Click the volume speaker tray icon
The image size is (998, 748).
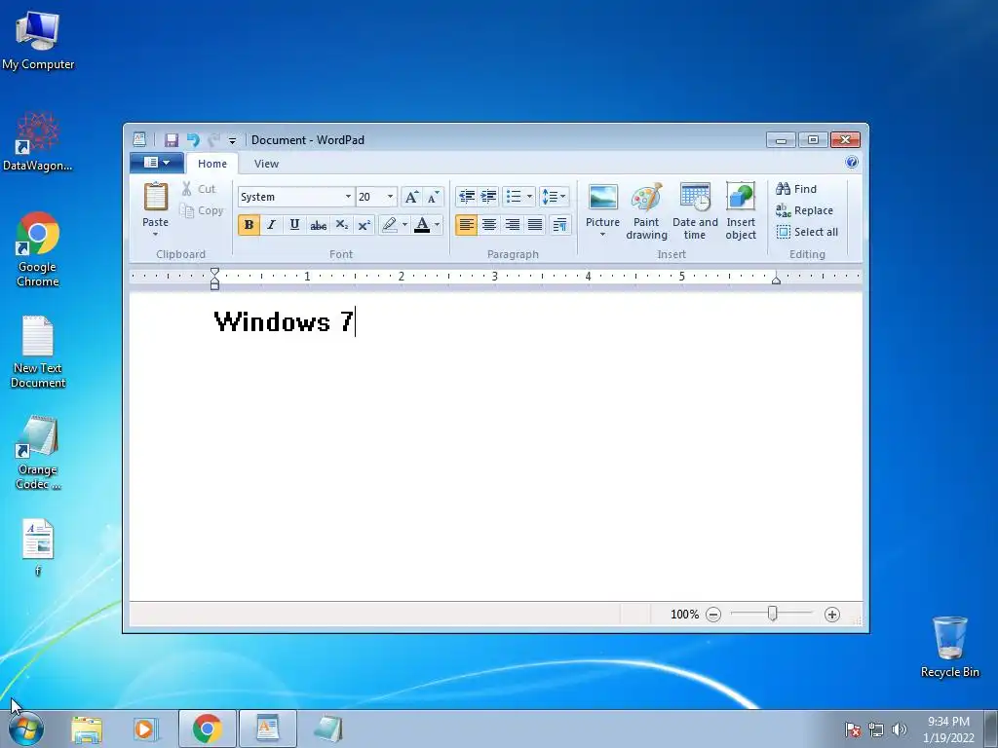(899, 729)
